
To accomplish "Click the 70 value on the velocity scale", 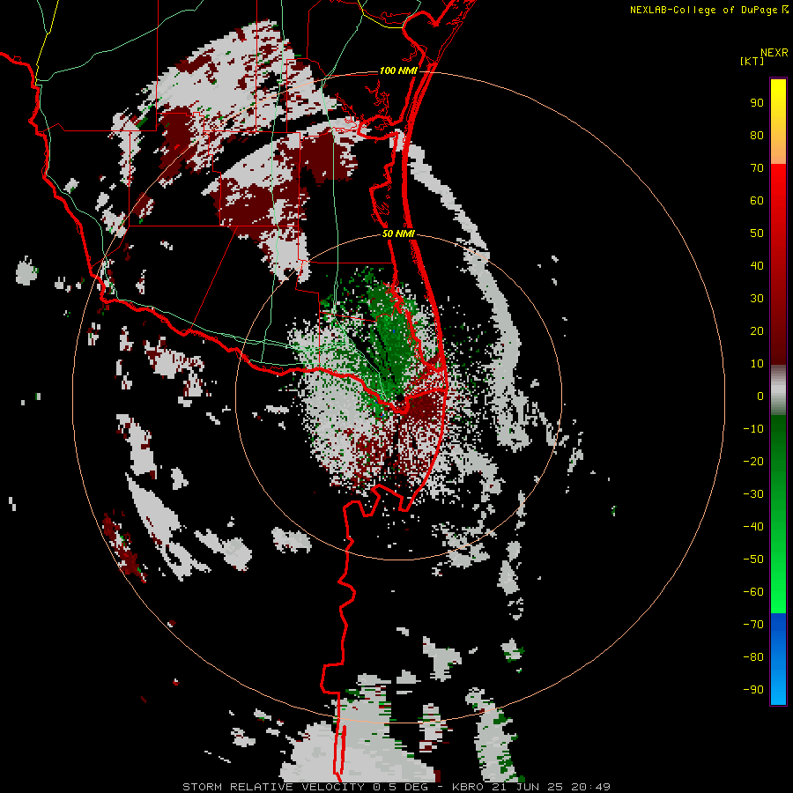I will 757,168.
